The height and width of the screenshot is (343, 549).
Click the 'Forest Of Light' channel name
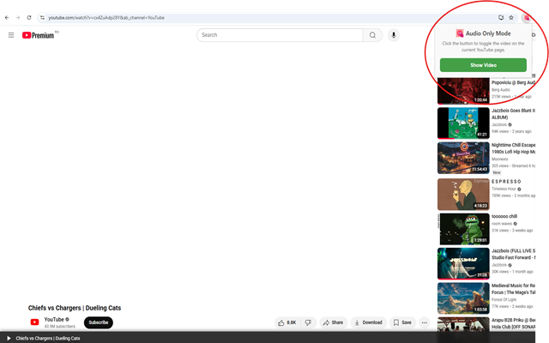504,299
